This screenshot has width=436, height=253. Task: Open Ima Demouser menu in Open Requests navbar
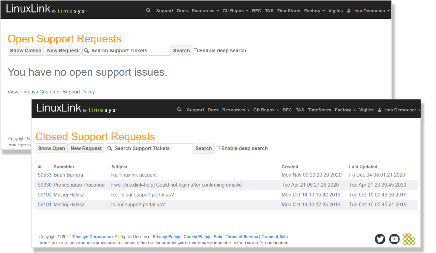(372, 11)
